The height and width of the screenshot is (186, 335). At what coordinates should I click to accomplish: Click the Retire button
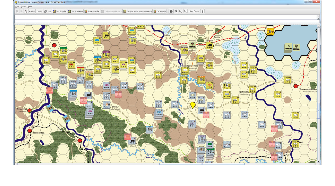tap(32, 11)
